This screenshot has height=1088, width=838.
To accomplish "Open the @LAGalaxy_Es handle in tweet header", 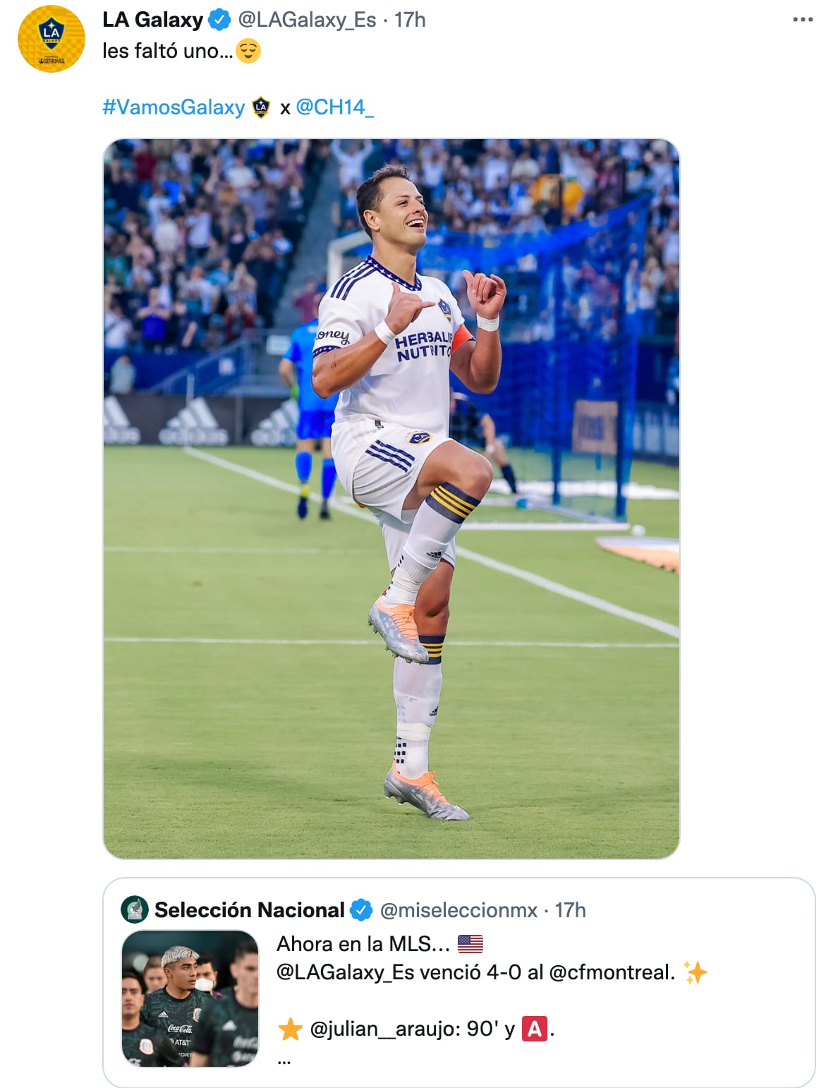I will point(307,20).
